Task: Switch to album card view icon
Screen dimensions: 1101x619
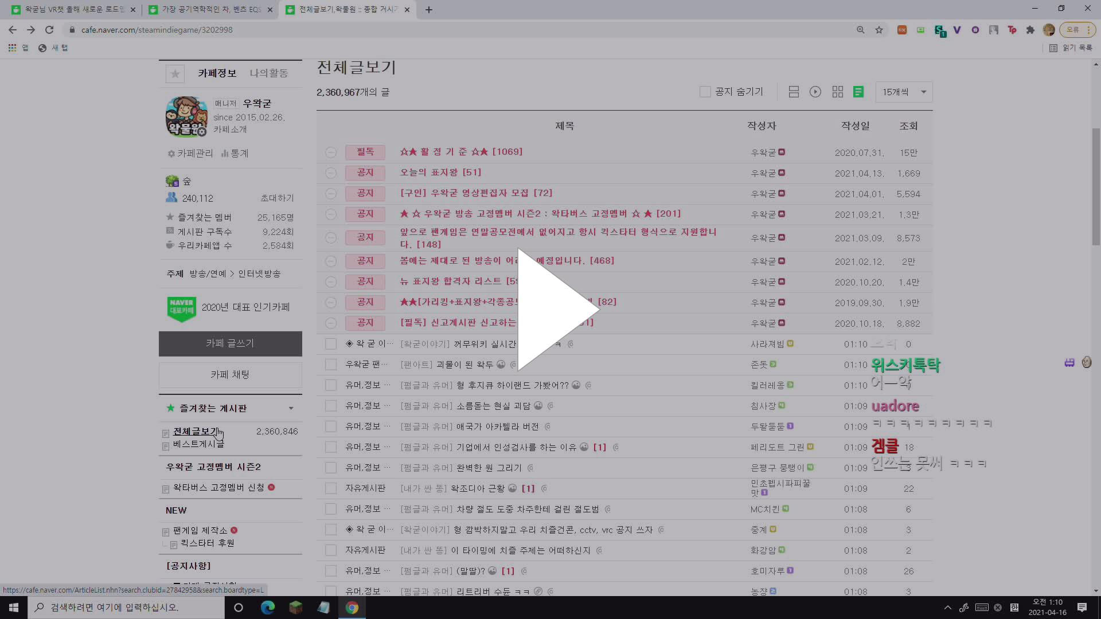Action: pos(794,92)
